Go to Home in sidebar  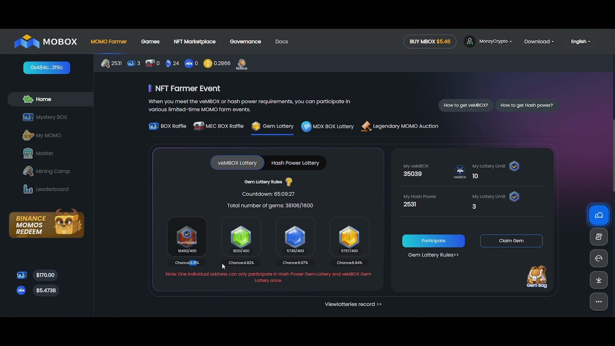point(50,99)
